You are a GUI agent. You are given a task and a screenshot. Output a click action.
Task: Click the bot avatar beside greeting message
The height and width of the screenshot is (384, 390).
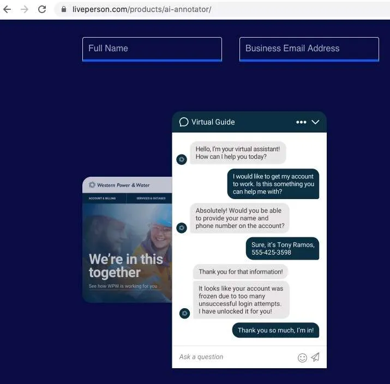182,159
